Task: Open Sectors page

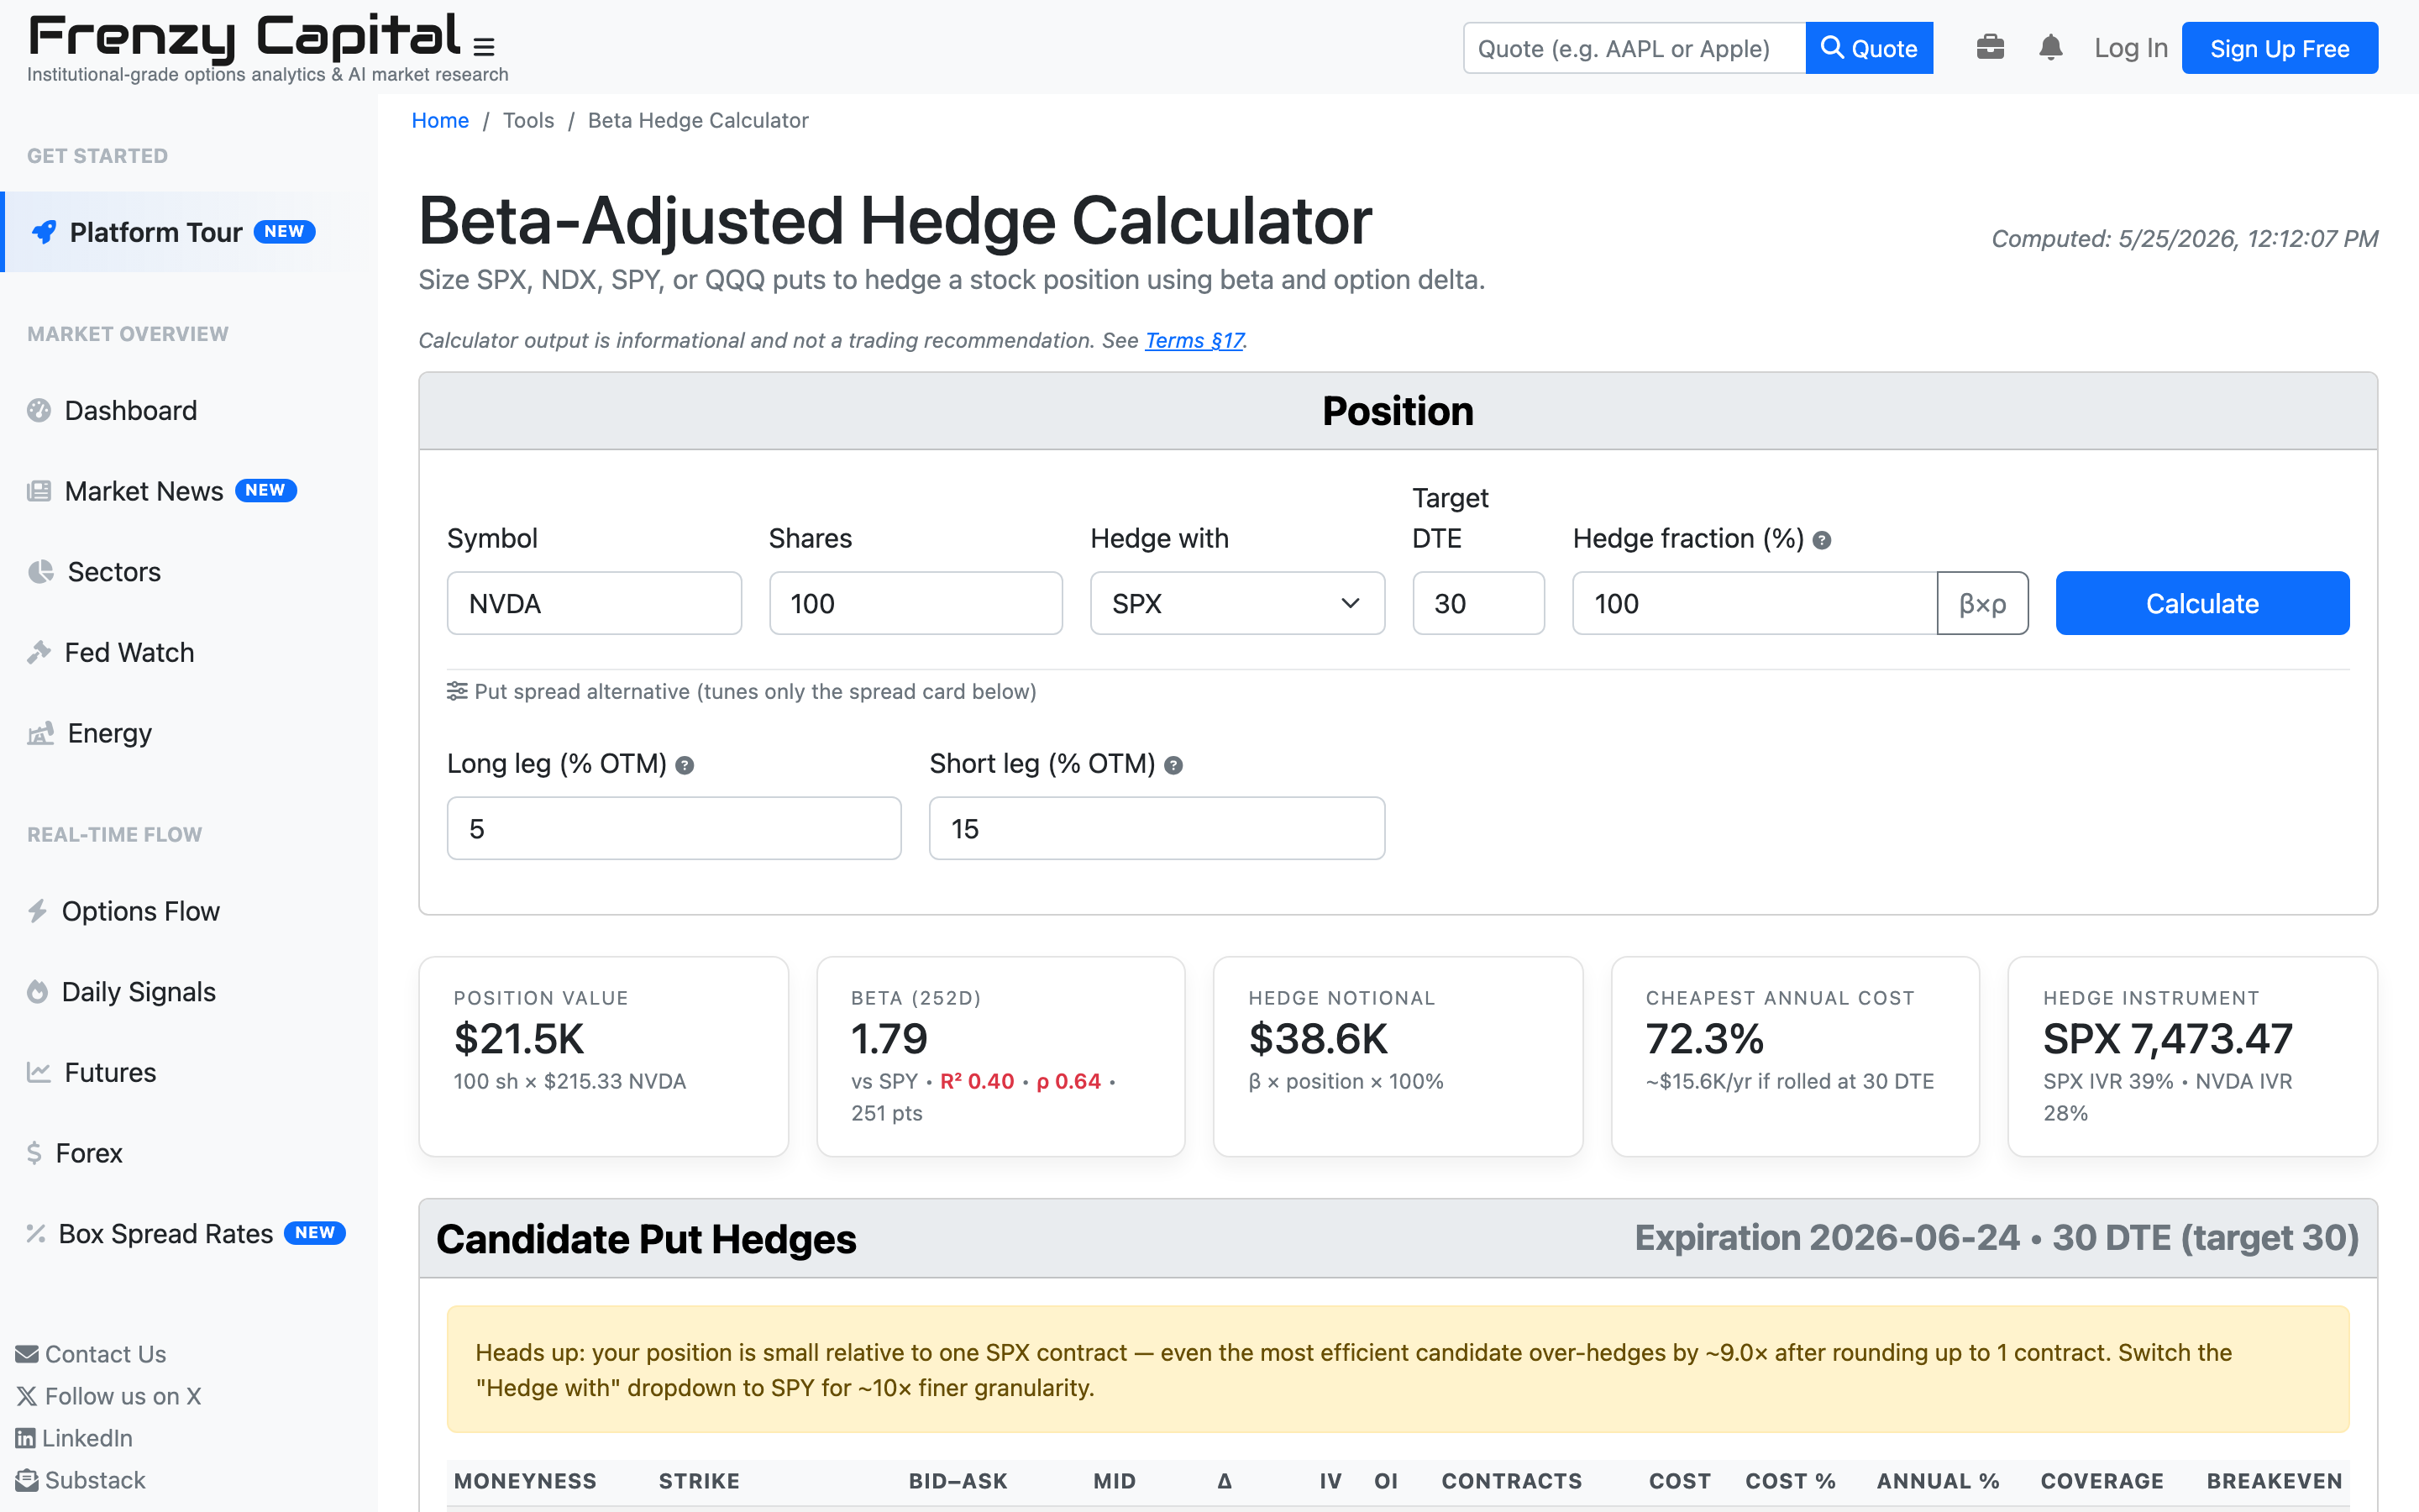Action: 114,572
